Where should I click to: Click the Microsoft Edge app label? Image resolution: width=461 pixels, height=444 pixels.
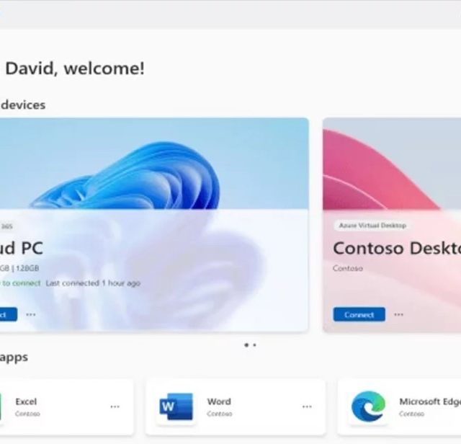coord(430,401)
